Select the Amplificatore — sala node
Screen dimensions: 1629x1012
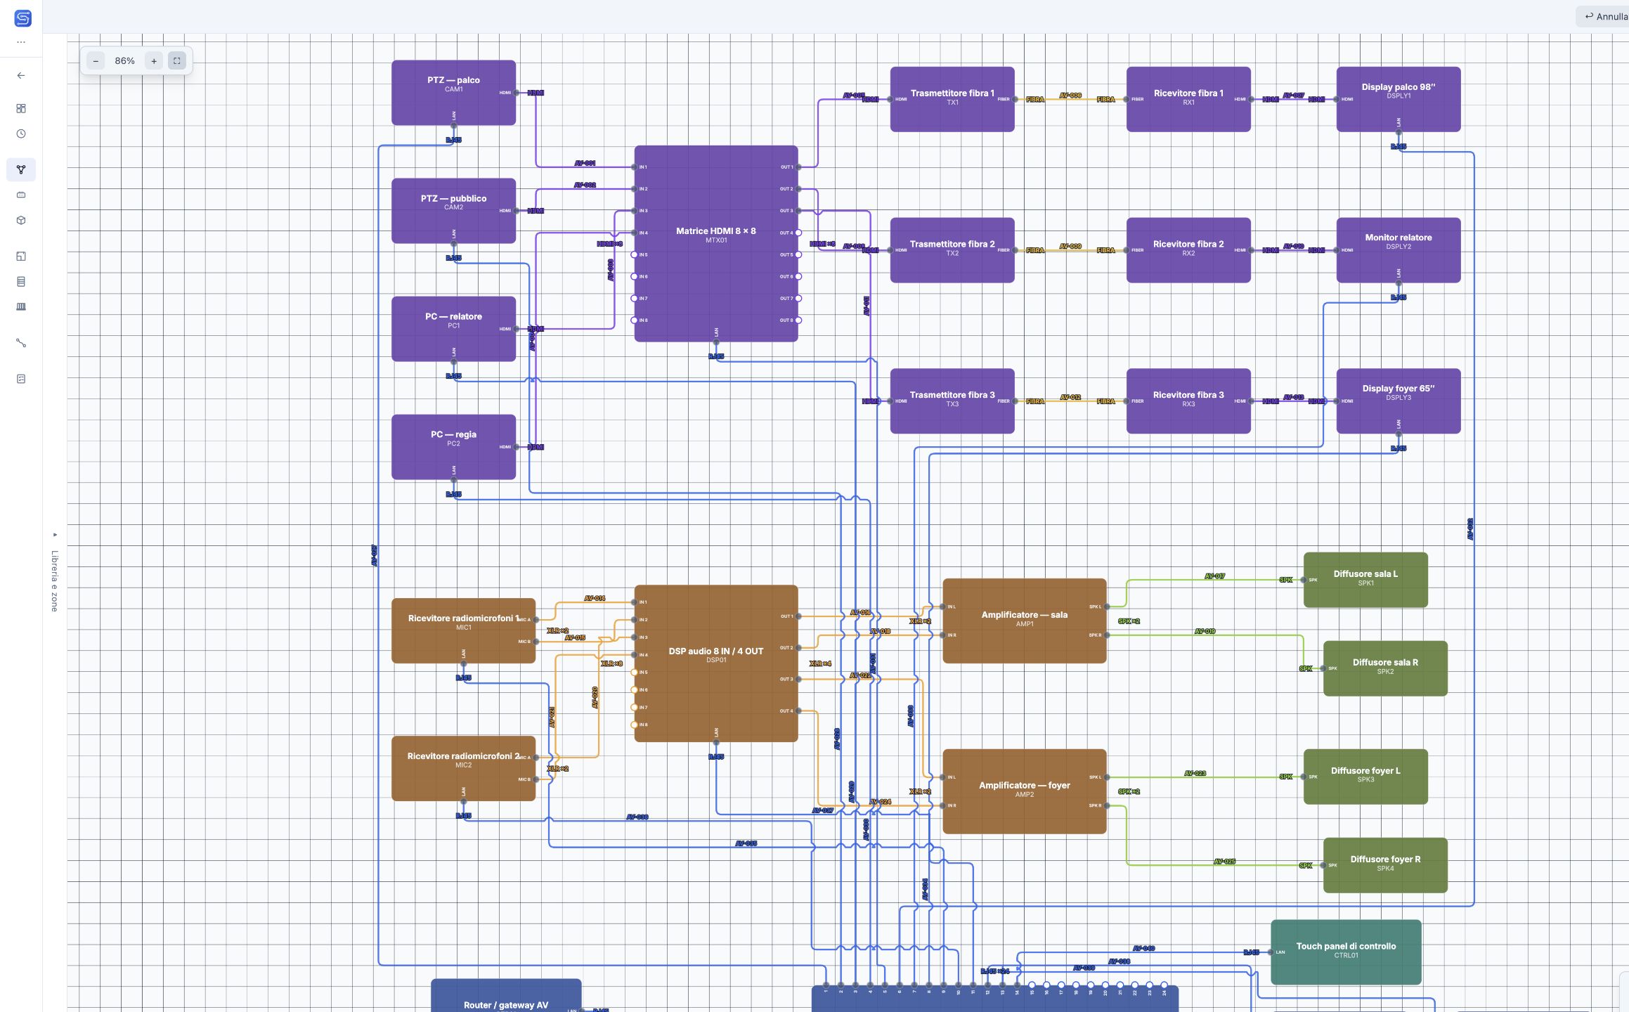[1025, 621]
